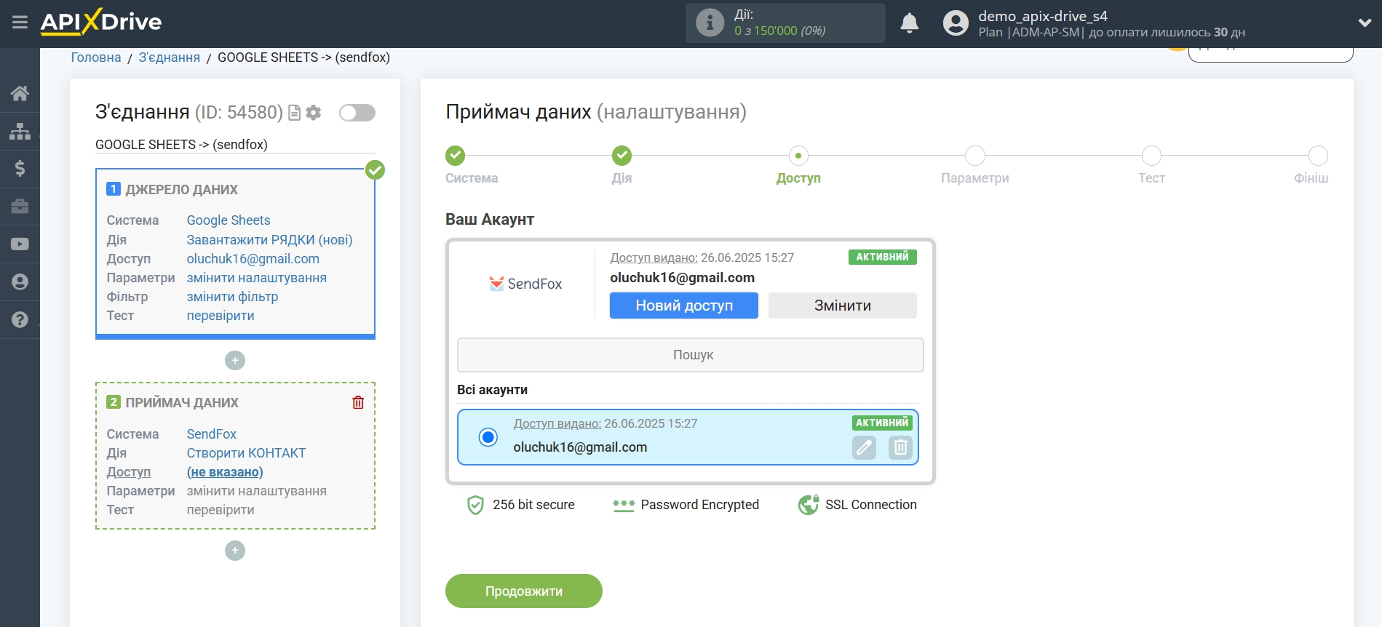Click the Продовжити button
Image resolution: width=1382 pixels, height=627 pixels.
[x=524, y=591]
